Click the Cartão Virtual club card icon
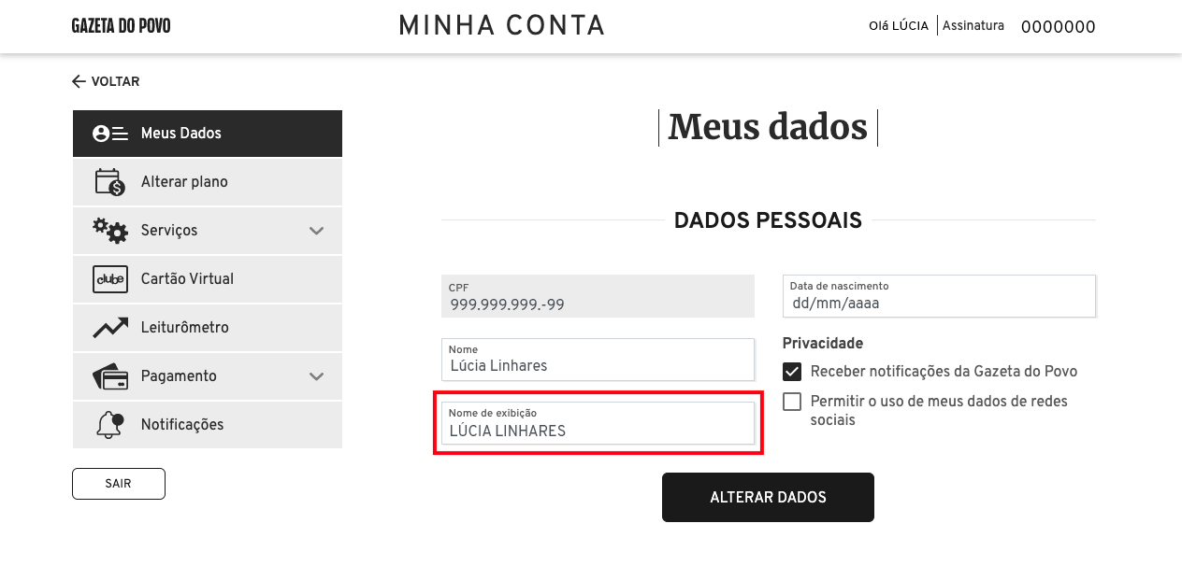The width and height of the screenshot is (1182, 566). [109, 278]
